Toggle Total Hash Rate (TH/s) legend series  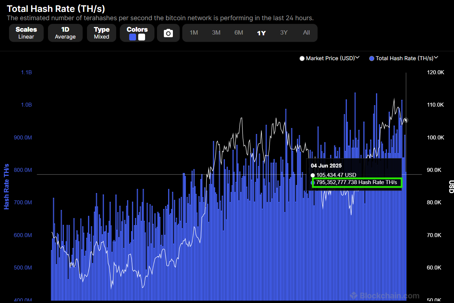click(404, 58)
